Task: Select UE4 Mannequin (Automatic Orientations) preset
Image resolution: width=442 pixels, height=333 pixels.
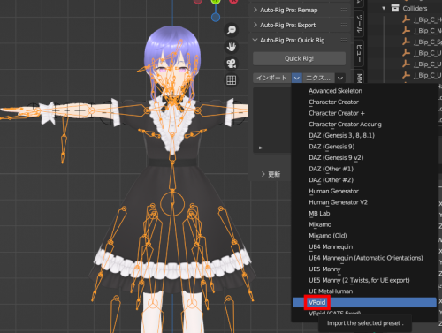Action: coord(366,258)
